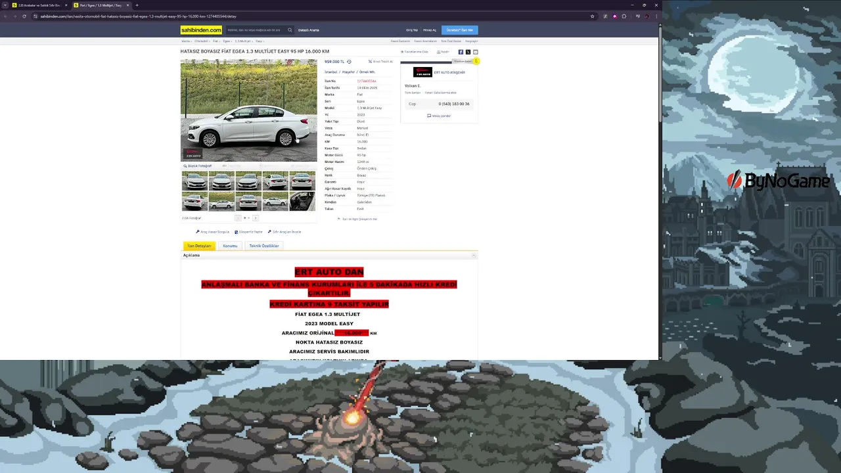Click the seller phone number
The image size is (841, 473).
tap(454, 104)
